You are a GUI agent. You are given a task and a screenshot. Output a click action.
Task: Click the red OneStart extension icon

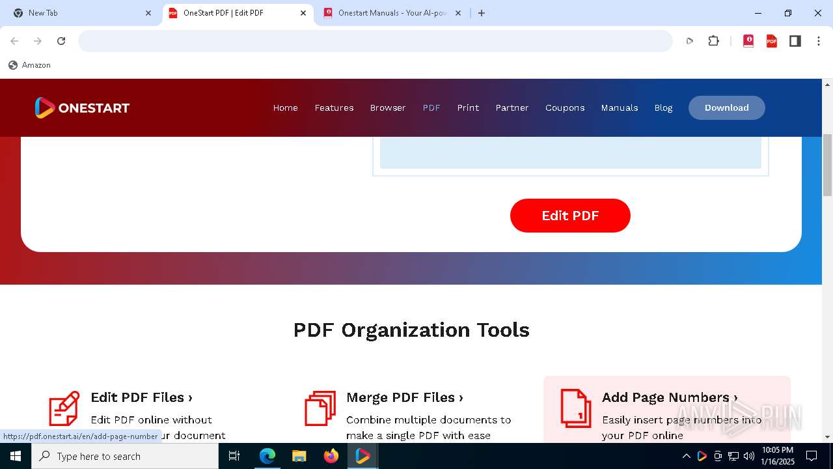[748, 41]
